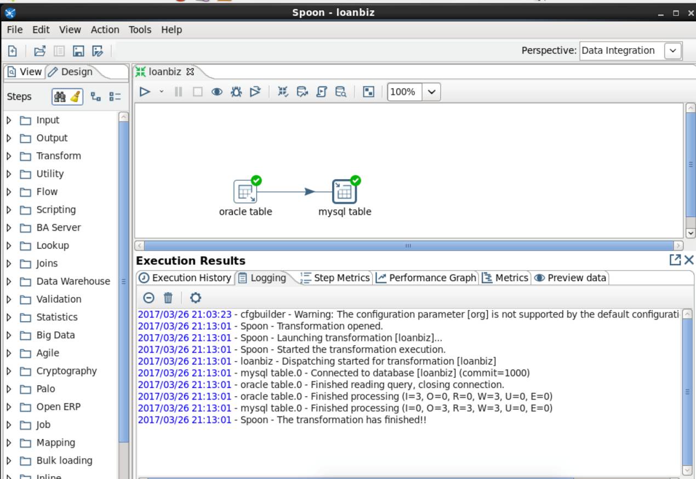This screenshot has height=479, width=696.
Task: Open the Logging tab
Action: [263, 278]
